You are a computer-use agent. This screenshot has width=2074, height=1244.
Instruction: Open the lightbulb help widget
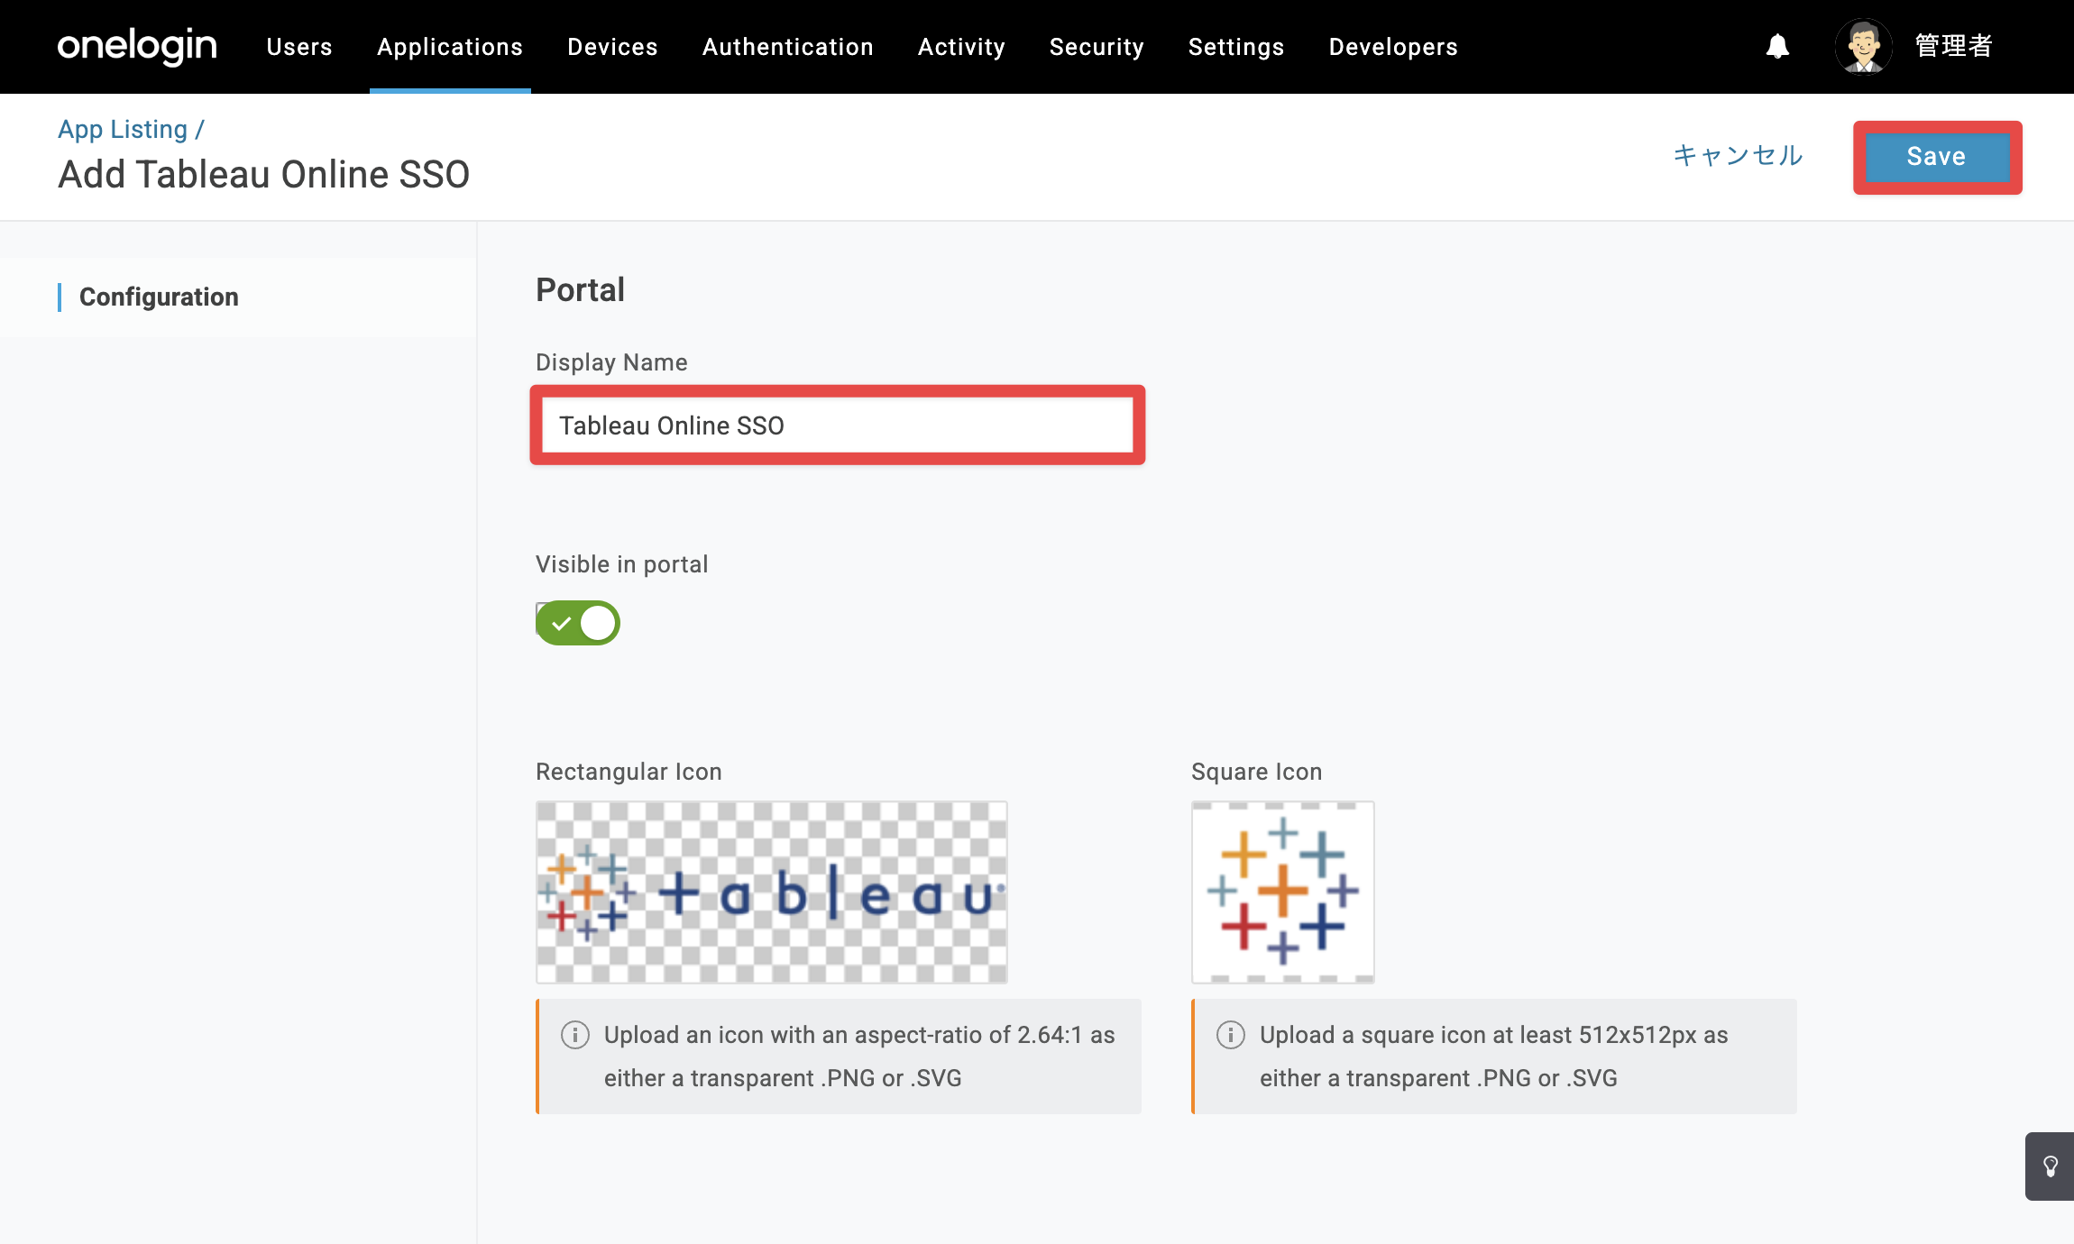pyautogui.click(x=2050, y=1166)
